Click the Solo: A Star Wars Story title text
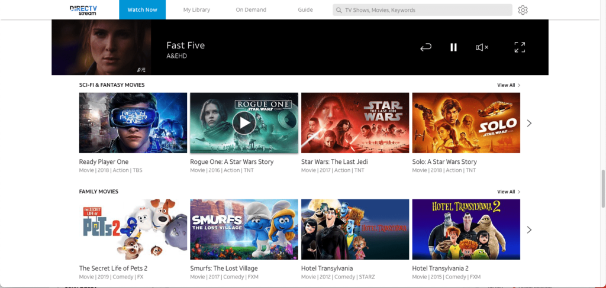The height and width of the screenshot is (288, 606). pyautogui.click(x=444, y=162)
